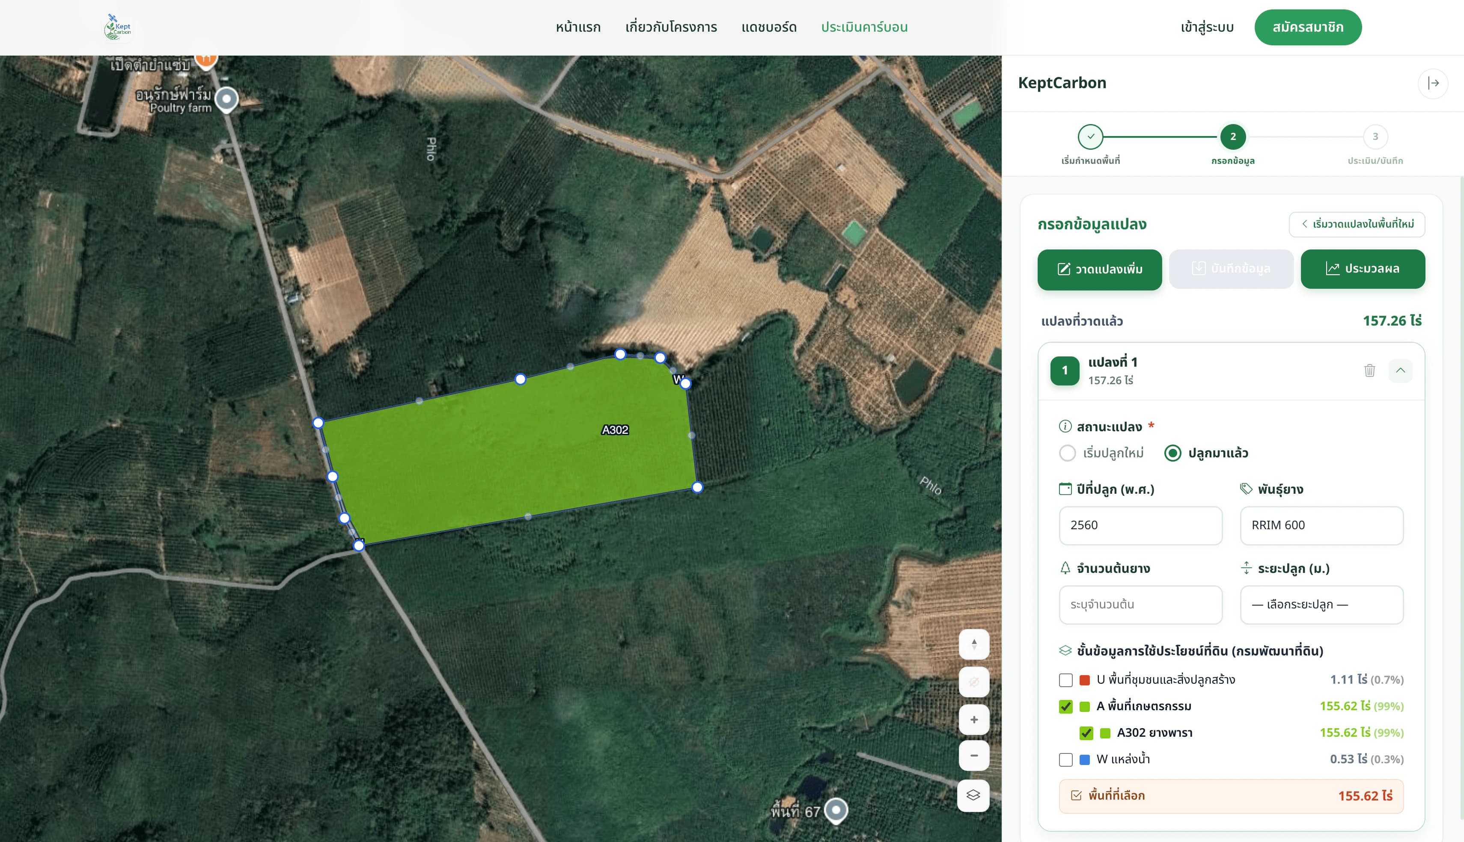Image resolution: width=1464 pixels, height=842 pixels.
Task: Click the A302 label on the polygon
Action: (615, 430)
